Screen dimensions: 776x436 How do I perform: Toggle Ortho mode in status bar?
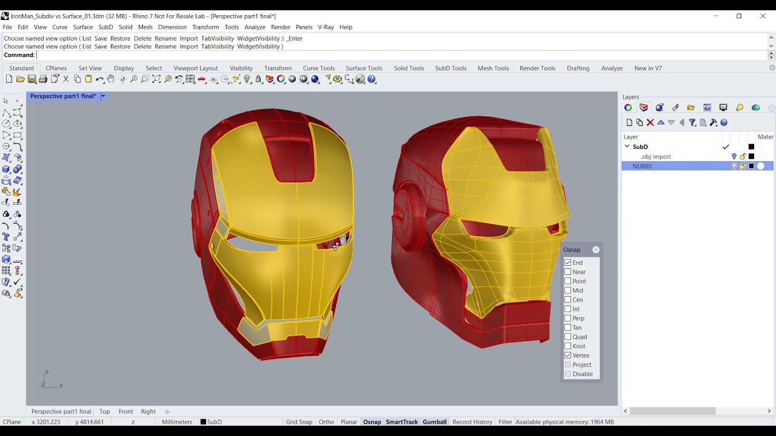pyautogui.click(x=326, y=422)
